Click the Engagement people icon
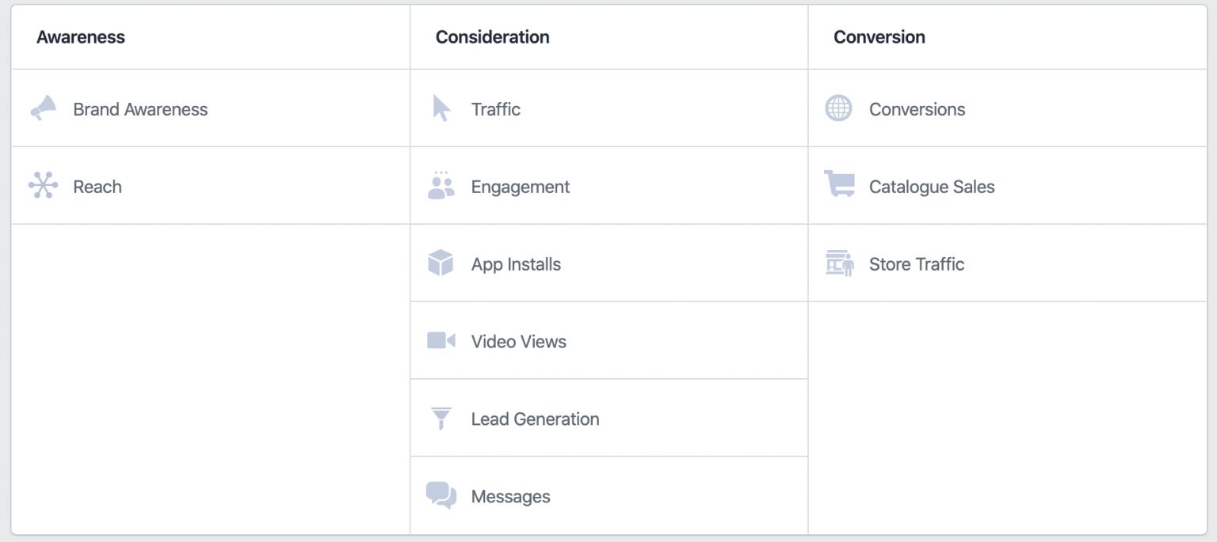Image resolution: width=1217 pixels, height=542 pixels. point(441,186)
